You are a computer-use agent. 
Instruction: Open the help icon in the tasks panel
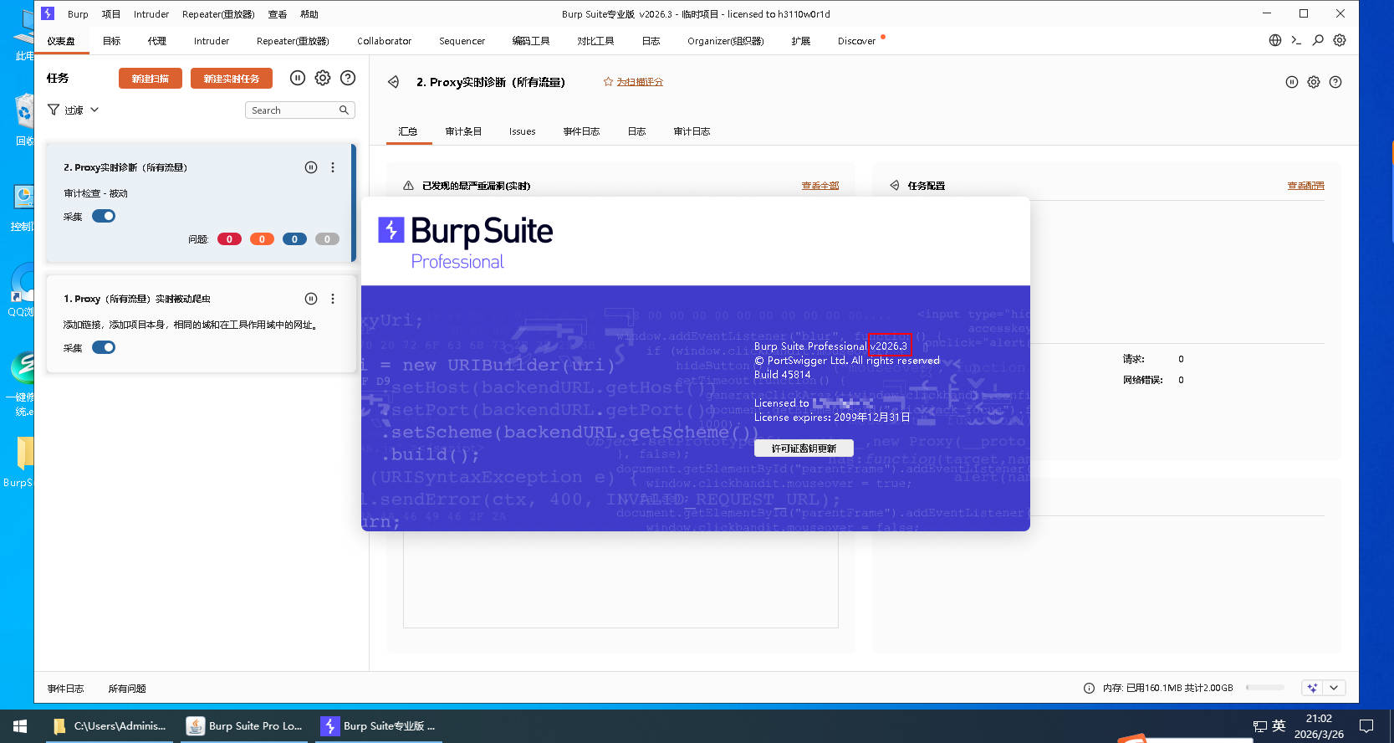coord(348,78)
